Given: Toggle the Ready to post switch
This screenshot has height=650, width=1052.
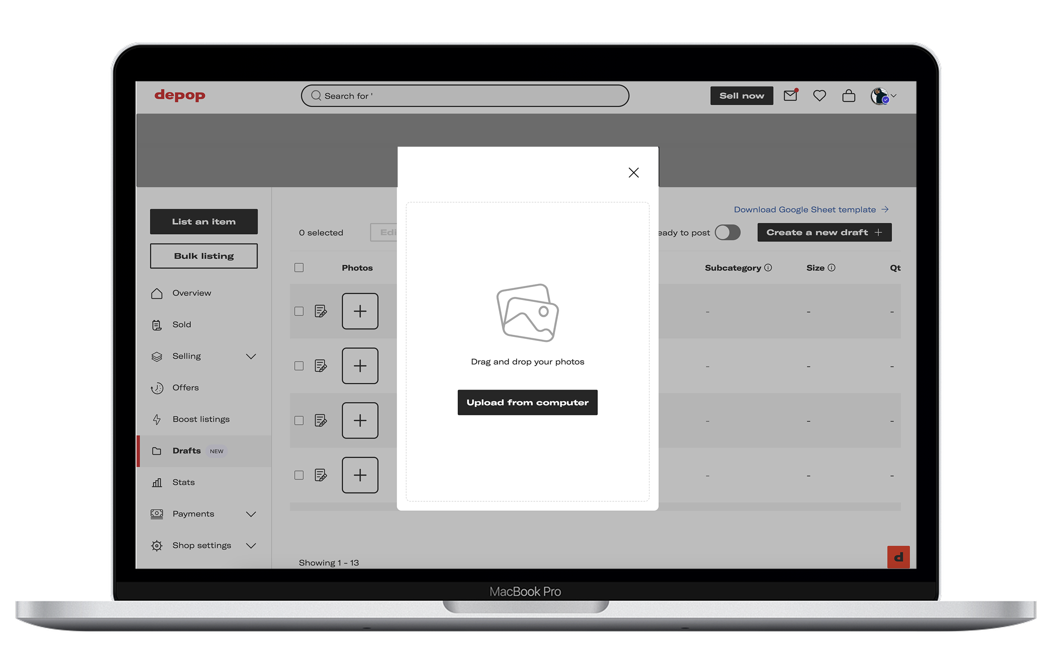Looking at the screenshot, I should (x=728, y=232).
